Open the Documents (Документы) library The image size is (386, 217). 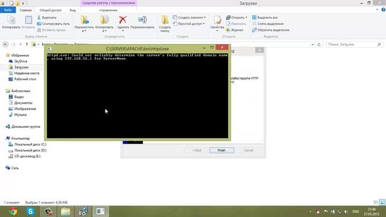click(x=21, y=102)
